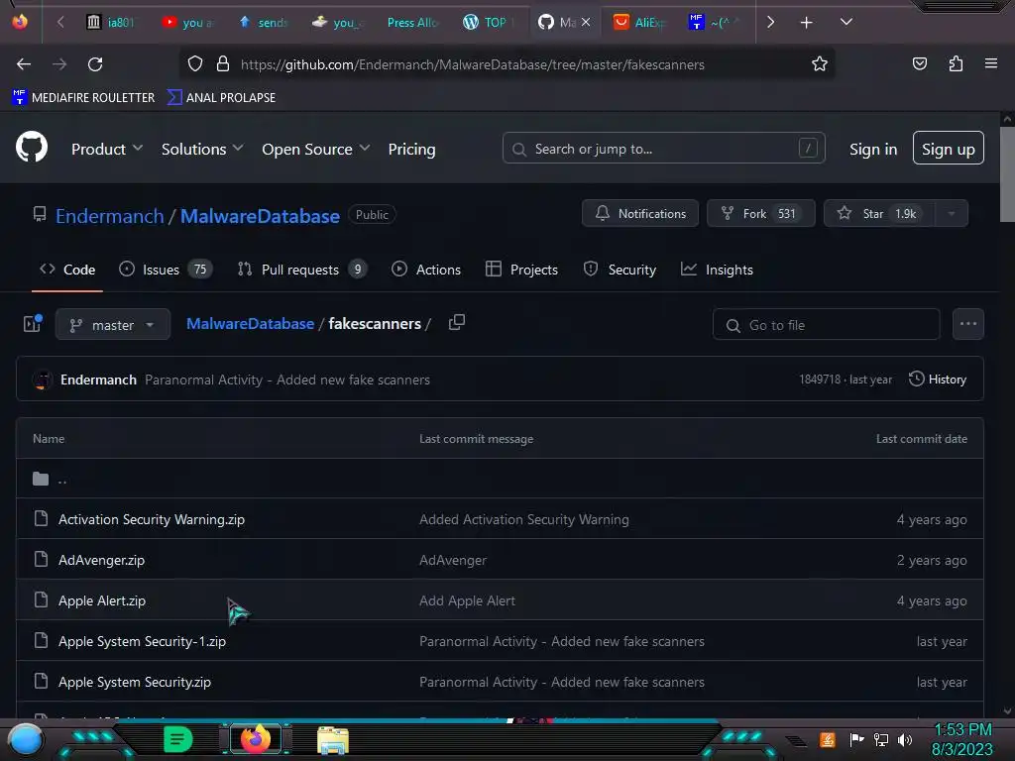This screenshot has width=1015, height=761.
Task: Go back with browser back arrow
Action: [x=24, y=64]
